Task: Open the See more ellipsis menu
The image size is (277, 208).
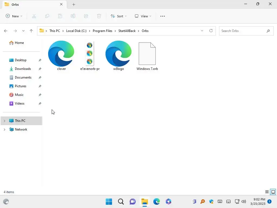Action: point(163,16)
